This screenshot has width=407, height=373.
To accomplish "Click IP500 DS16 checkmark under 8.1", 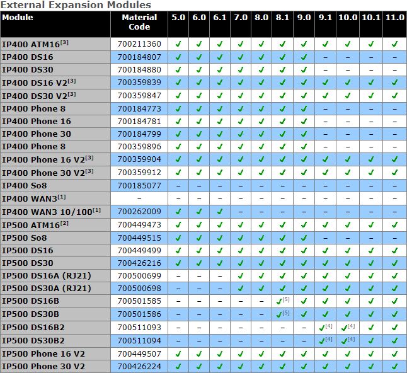I will [282, 251].
